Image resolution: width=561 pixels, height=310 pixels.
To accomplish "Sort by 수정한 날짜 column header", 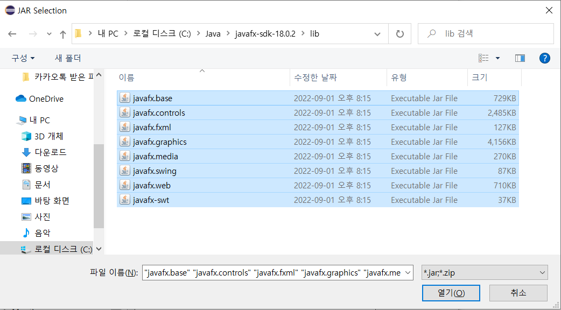I will coord(338,77).
